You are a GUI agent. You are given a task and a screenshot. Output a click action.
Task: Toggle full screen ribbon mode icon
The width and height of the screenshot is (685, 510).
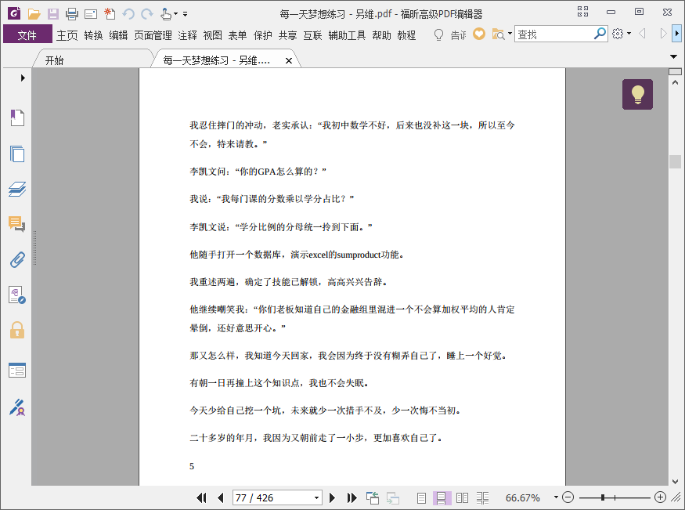582,12
